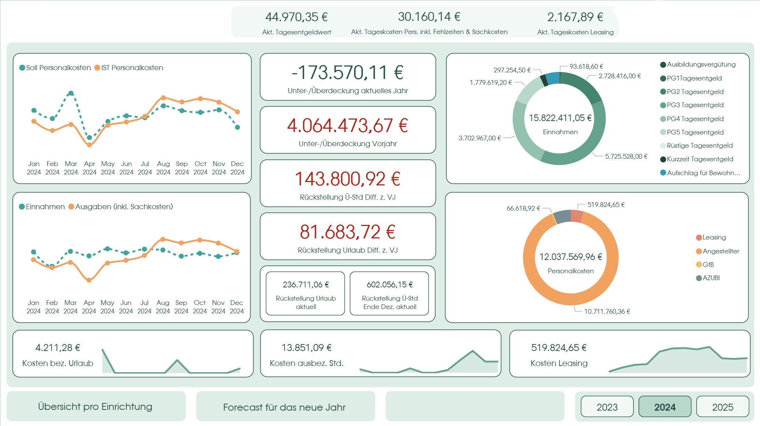This screenshot has width=760, height=426.
Task: Click the AZUBI legend entry
Action: (711, 278)
